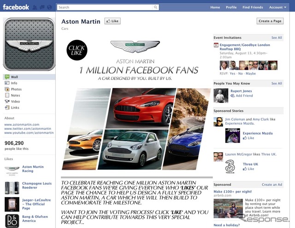Go to Home in the top navigation

point(215,7)
